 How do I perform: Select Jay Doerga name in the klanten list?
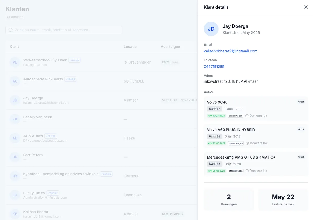tap(33, 98)
